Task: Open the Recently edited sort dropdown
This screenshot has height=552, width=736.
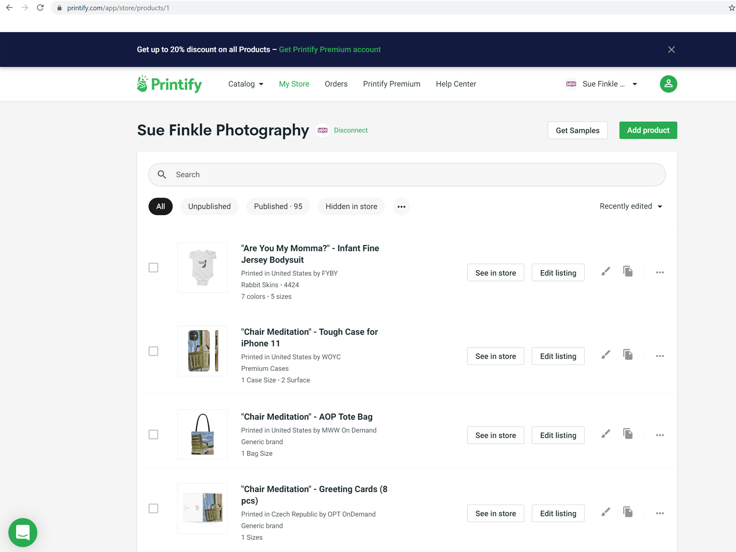Action: coord(631,206)
